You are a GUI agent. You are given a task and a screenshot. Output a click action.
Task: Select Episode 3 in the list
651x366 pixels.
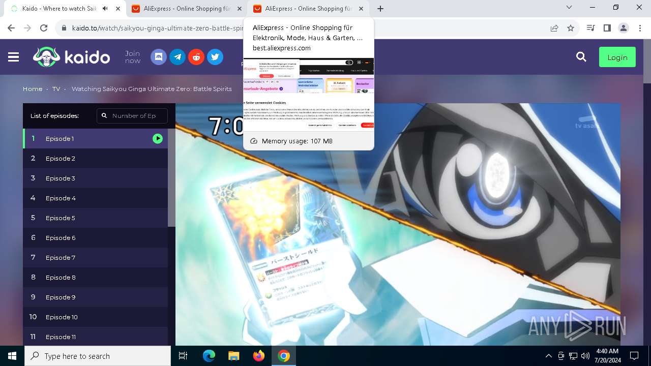click(95, 178)
